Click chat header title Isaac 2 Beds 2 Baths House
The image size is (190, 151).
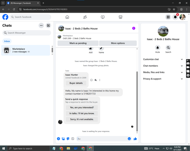[x=81, y=29]
